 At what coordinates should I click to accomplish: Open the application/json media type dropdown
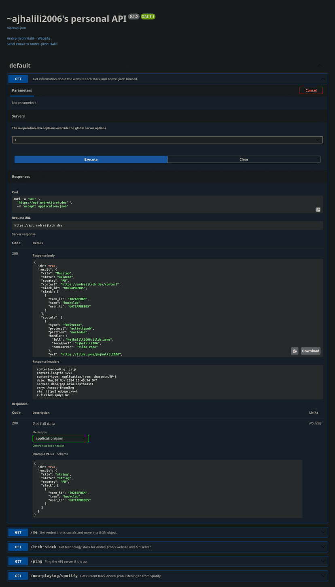(x=61, y=438)
